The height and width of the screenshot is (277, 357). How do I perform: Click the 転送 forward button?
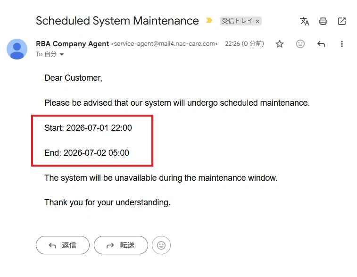pyautogui.click(x=121, y=245)
